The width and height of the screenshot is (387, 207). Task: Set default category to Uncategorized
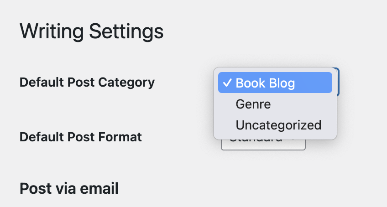click(x=278, y=125)
